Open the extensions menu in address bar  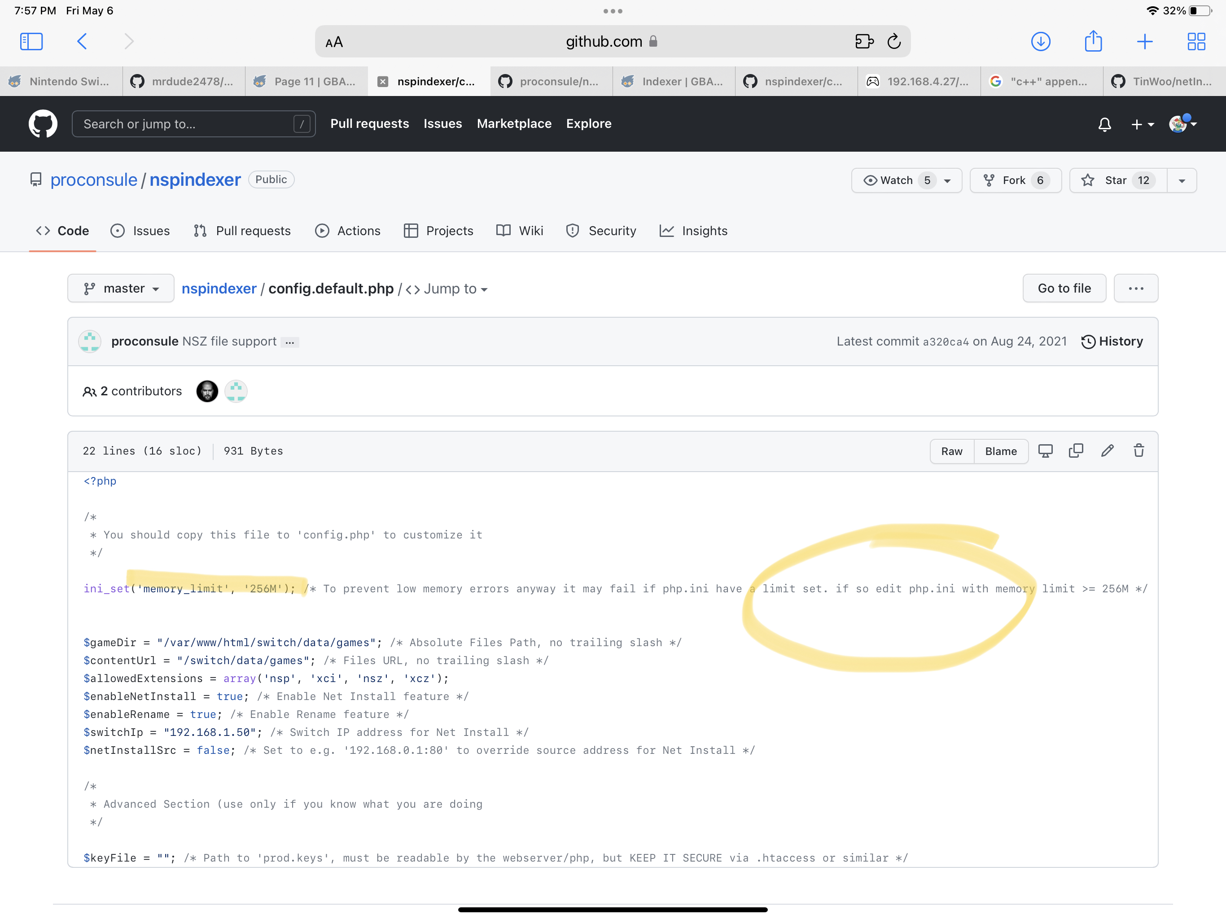[x=864, y=42]
